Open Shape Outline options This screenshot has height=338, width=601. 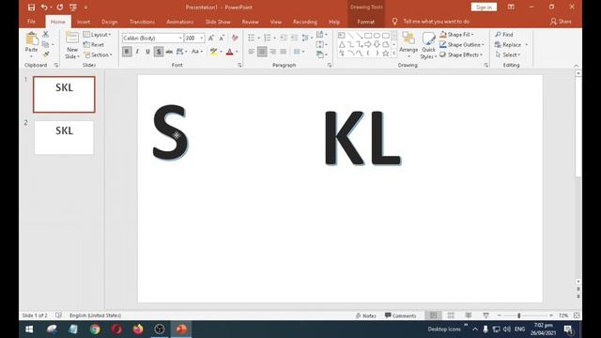[462, 44]
